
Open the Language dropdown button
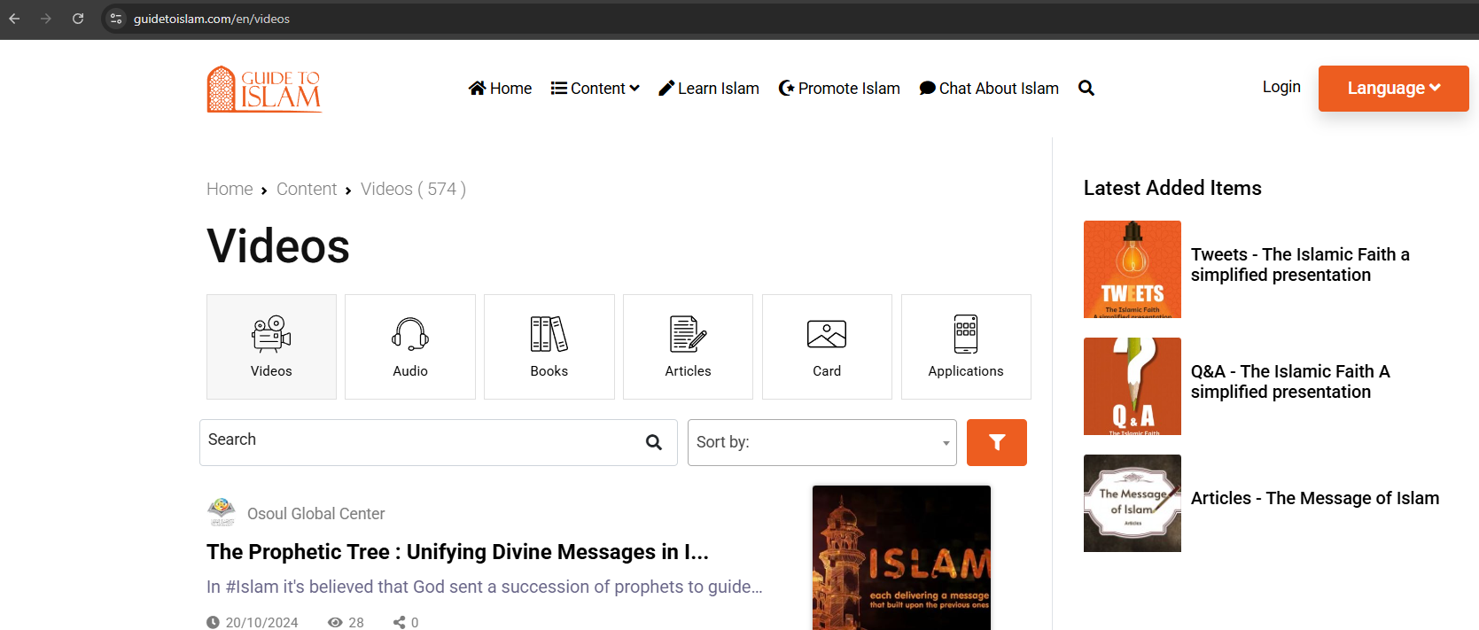click(x=1393, y=88)
